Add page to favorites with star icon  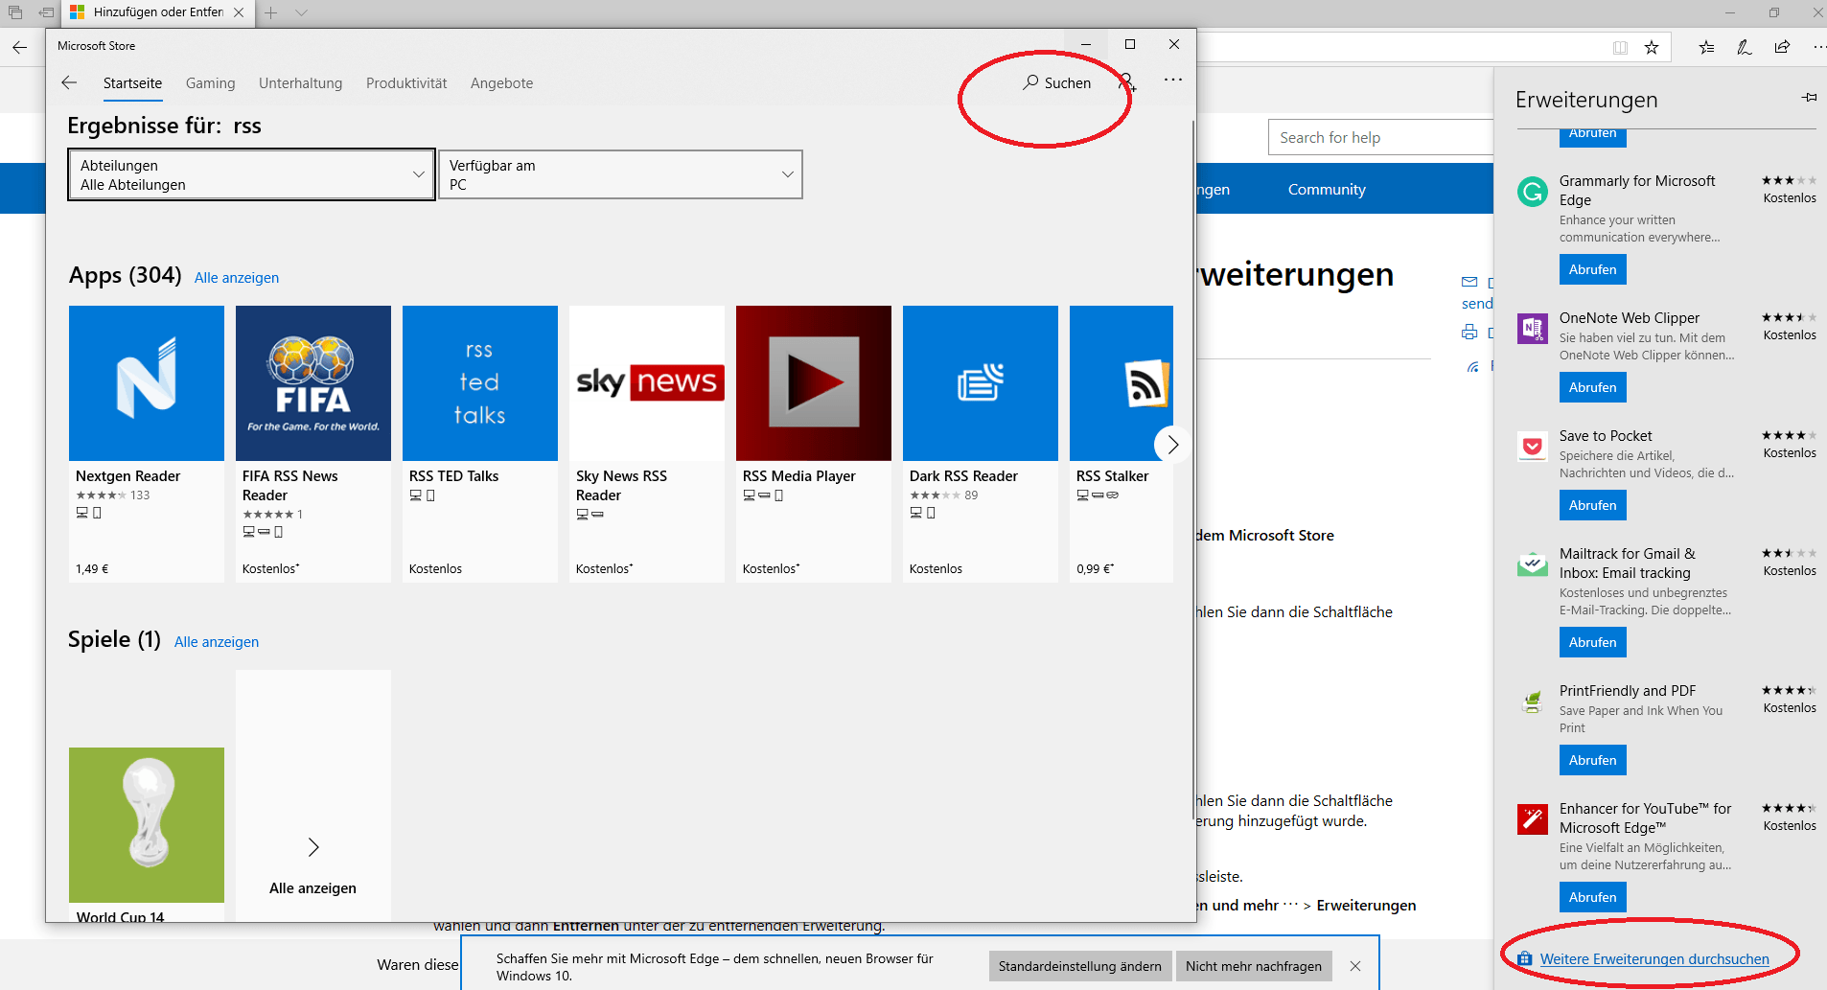pos(1652,48)
